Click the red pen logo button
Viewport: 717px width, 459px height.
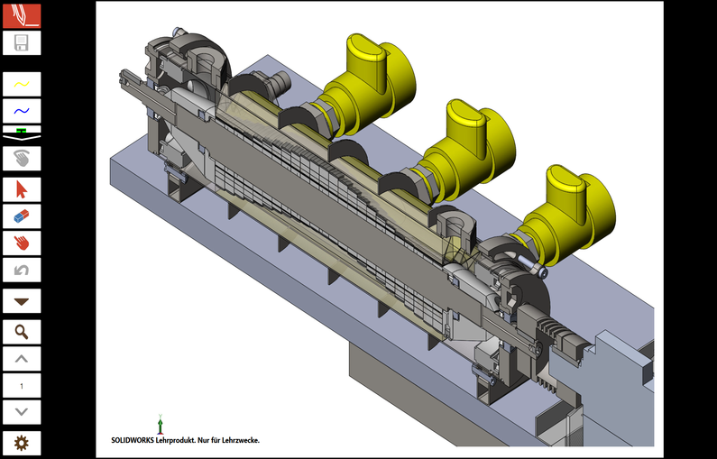[x=22, y=15]
